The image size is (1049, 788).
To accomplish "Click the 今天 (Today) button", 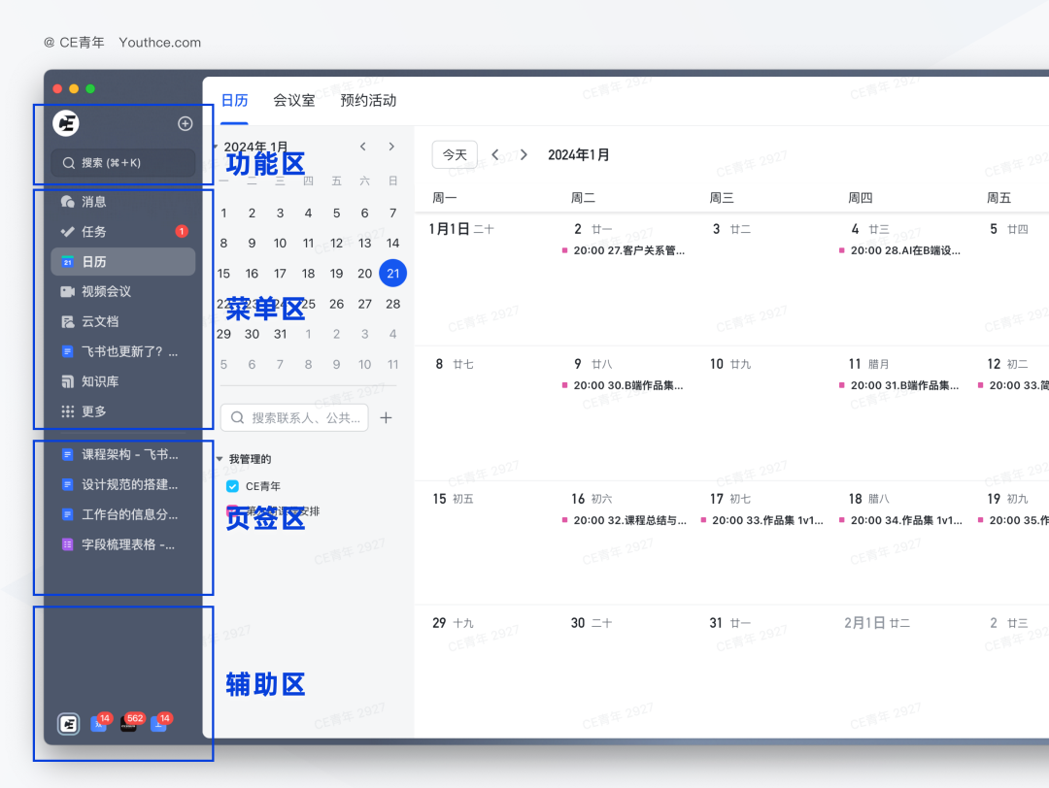I will click(455, 154).
